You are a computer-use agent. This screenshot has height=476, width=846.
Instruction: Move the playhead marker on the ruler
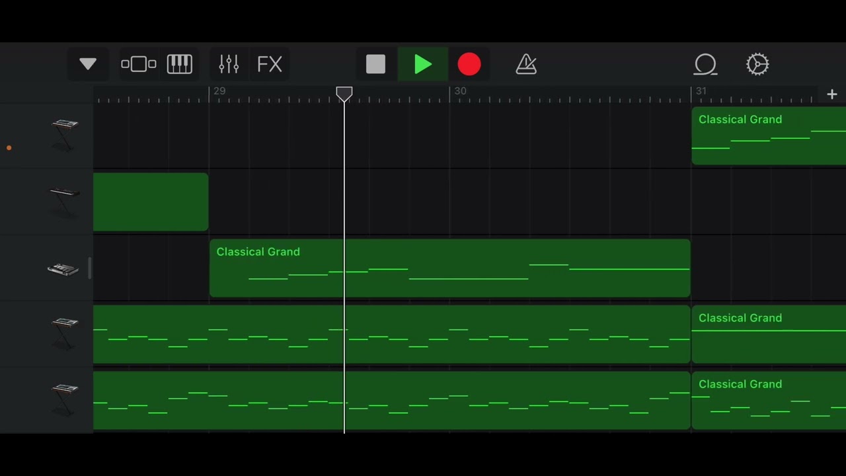pos(344,94)
